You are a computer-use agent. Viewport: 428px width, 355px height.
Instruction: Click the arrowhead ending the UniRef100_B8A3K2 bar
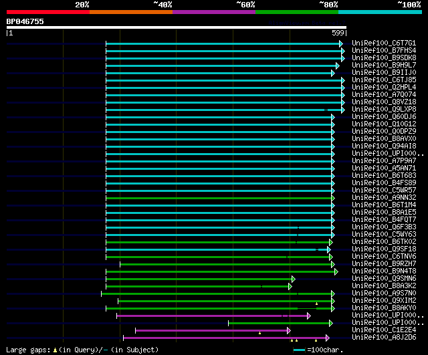(x=290, y=287)
